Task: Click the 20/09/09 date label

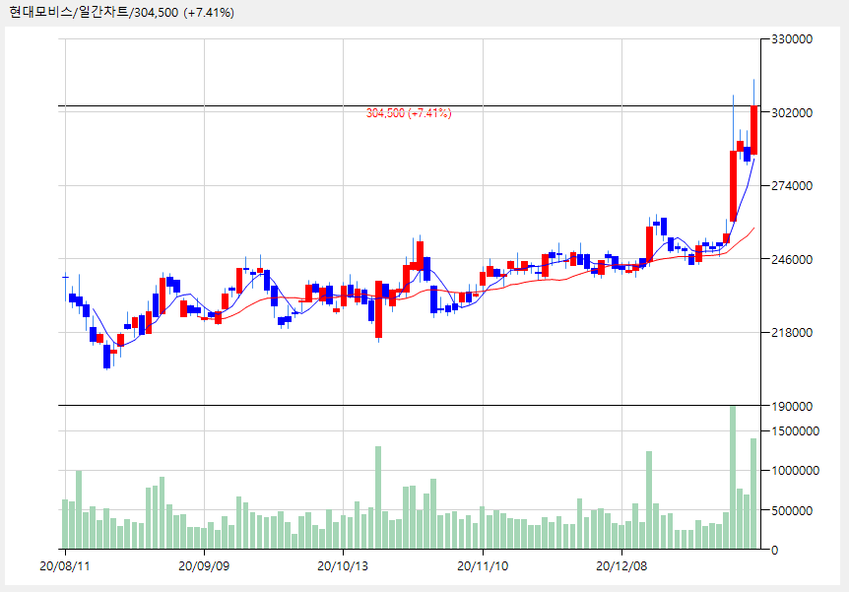Action: point(204,566)
